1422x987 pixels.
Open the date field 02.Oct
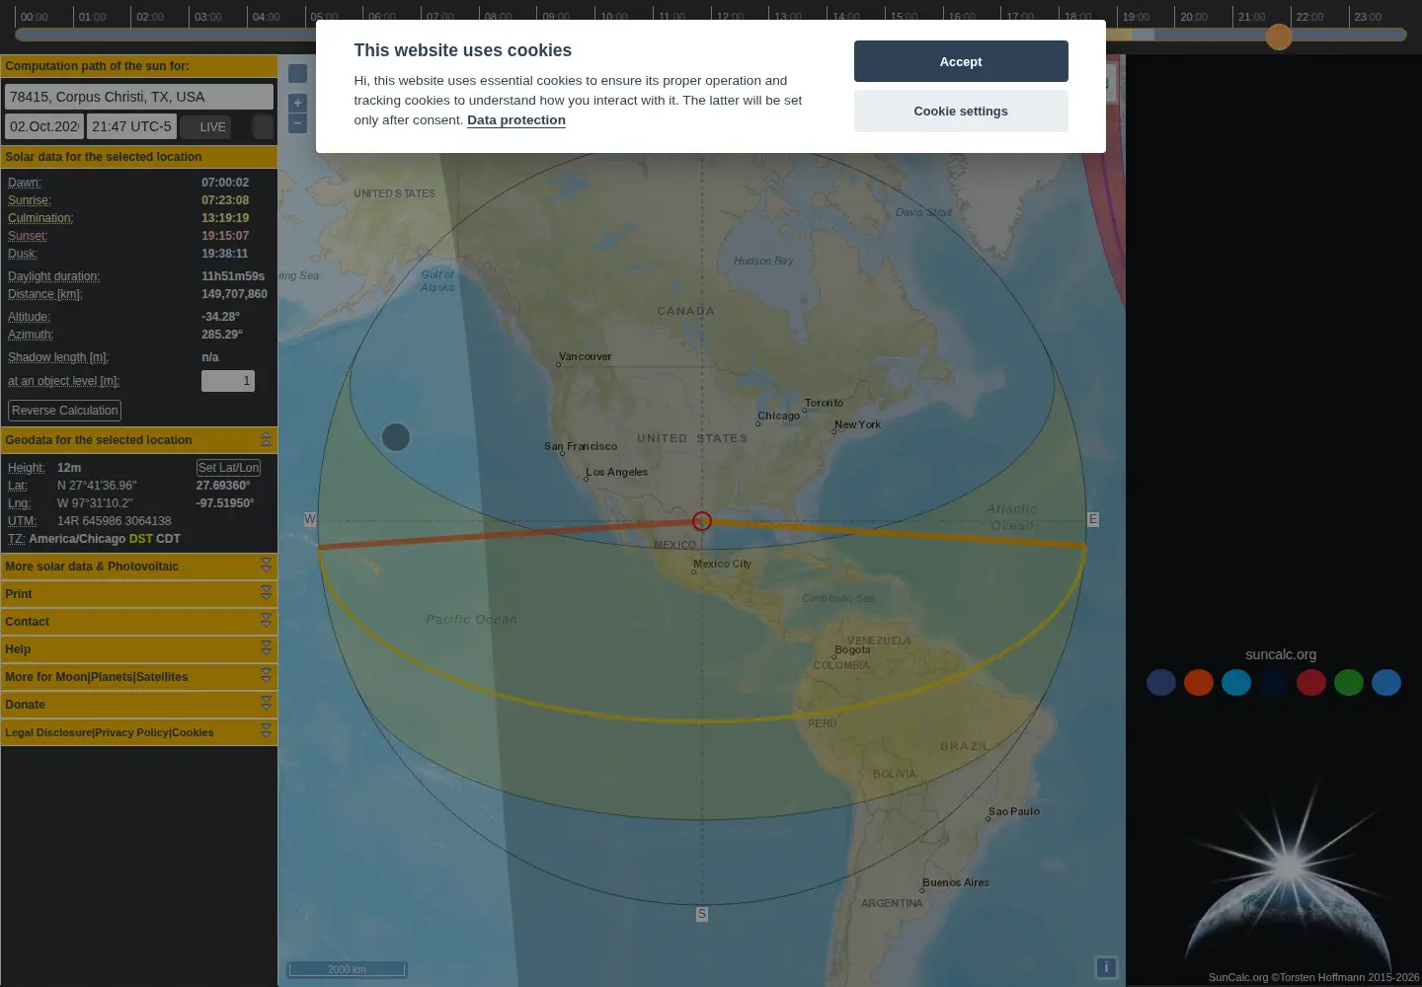(x=44, y=126)
